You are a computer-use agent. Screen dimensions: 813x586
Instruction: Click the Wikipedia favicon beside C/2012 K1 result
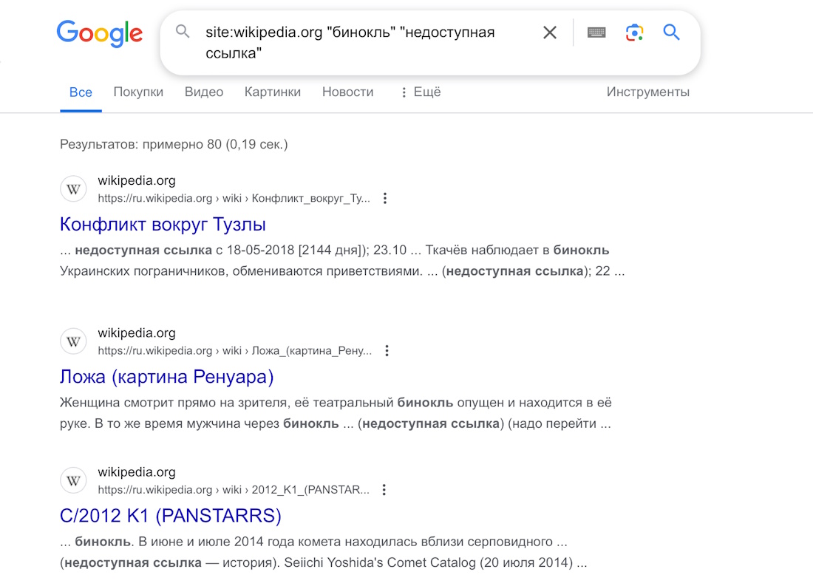73,480
